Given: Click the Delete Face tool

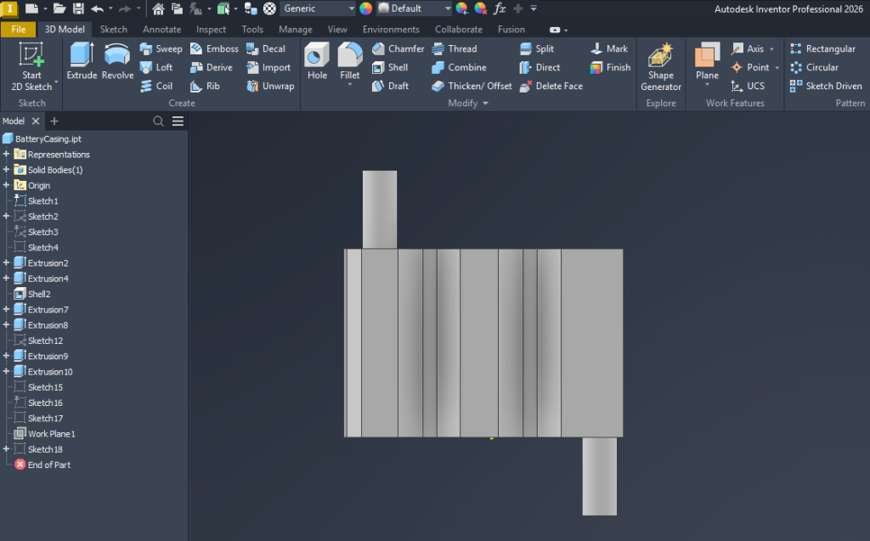Looking at the screenshot, I should [551, 86].
